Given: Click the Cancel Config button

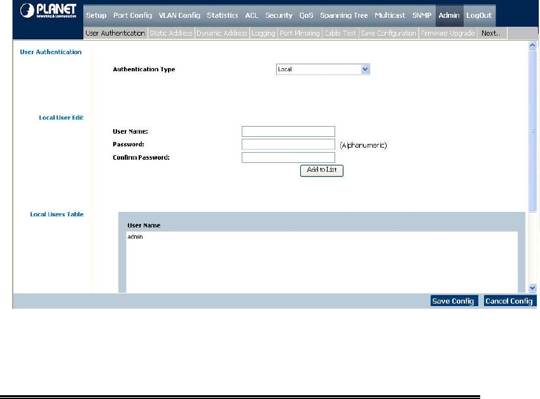Looking at the screenshot, I should 509,301.
